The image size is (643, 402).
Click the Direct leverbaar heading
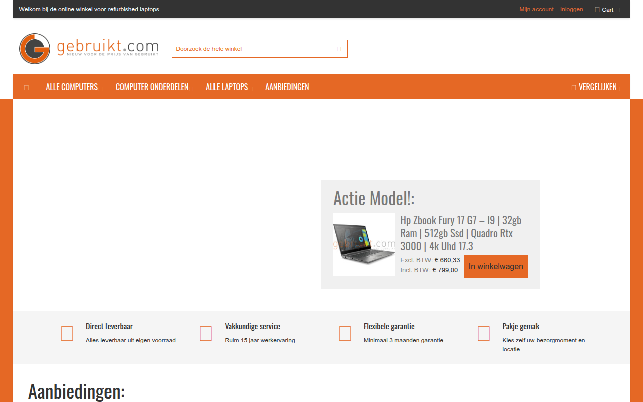coord(109,326)
